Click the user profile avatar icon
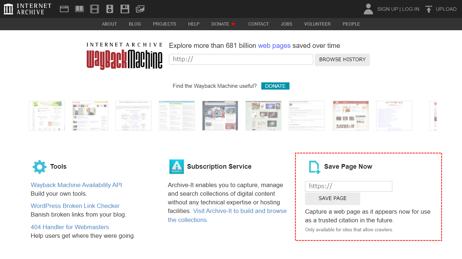The image size is (462, 259). click(368, 9)
